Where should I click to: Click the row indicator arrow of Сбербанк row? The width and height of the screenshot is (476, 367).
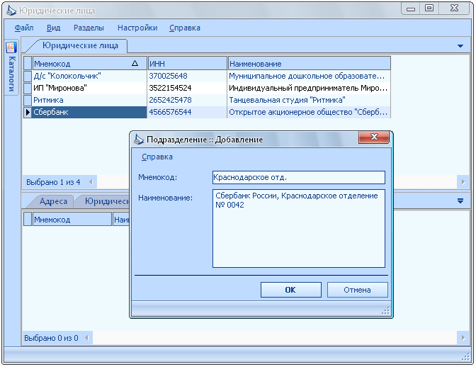pos(28,113)
